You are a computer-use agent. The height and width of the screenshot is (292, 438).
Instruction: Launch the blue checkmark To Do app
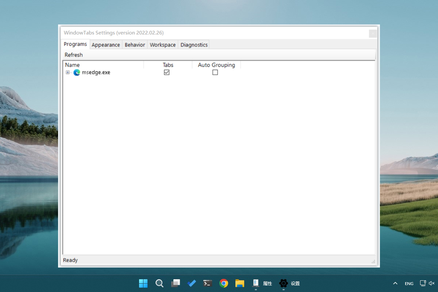pos(192,283)
